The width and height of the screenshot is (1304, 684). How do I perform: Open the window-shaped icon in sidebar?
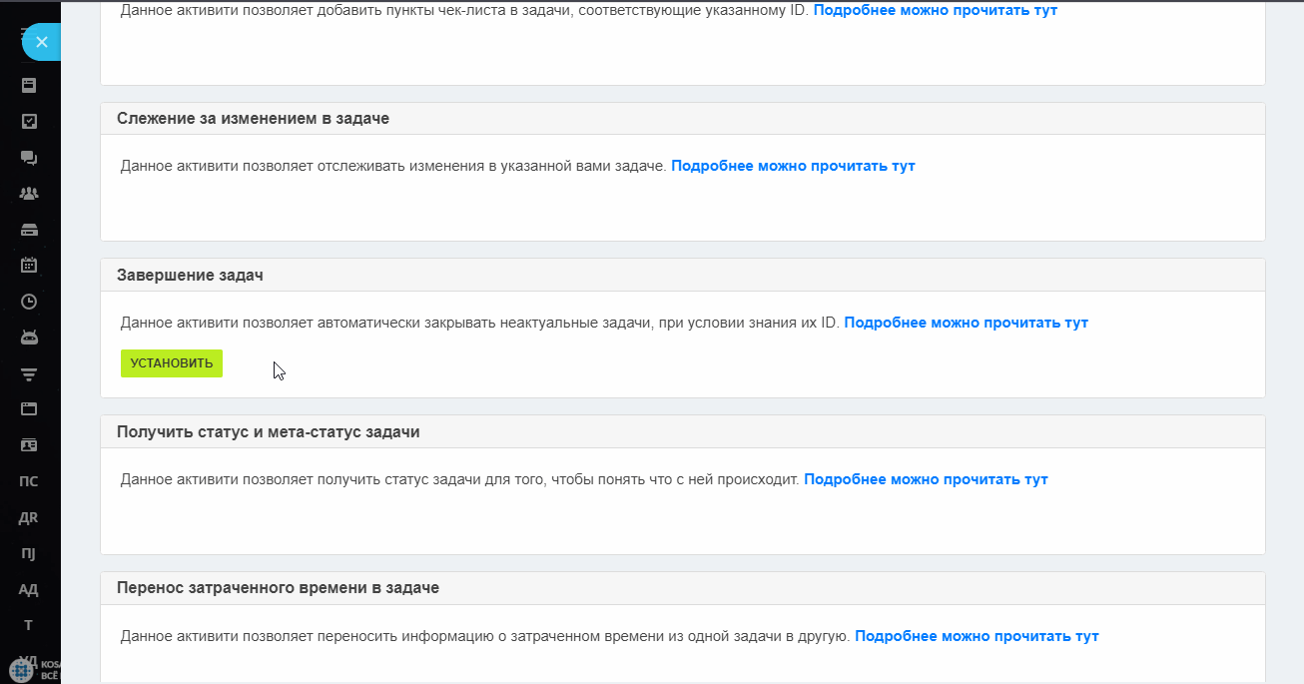tap(29, 408)
